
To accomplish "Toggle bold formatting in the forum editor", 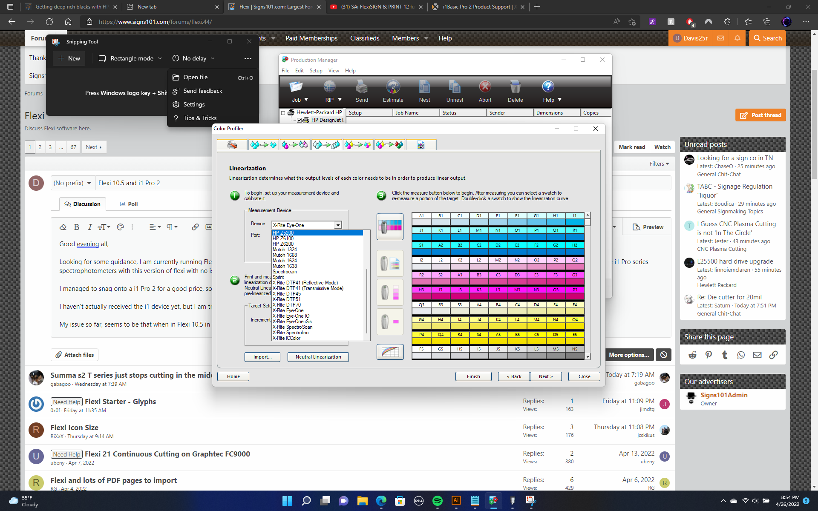I will click(x=77, y=227).
